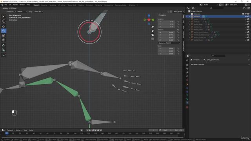Screen dimensions: 251x141
Task: Switch to the Modeling workspace tab
Action: (44, 5)
